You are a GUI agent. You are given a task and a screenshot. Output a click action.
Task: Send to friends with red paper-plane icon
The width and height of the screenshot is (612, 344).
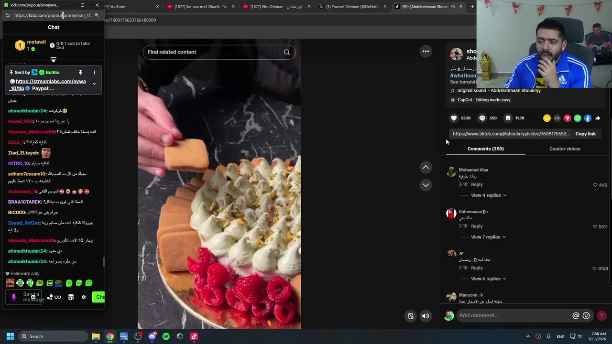pos(567,118)
